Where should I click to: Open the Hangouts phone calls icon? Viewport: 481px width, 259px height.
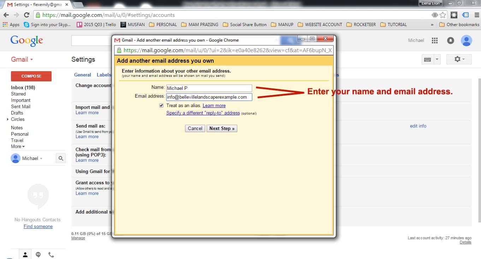[x=51, y=254]
